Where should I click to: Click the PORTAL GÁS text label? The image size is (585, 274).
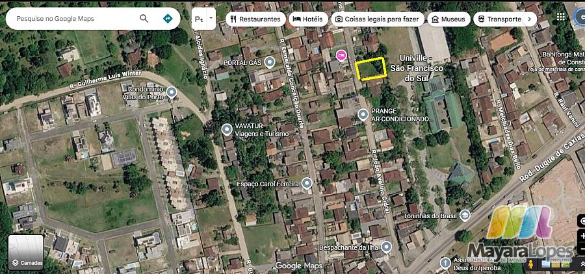click(x=242, y=62)
